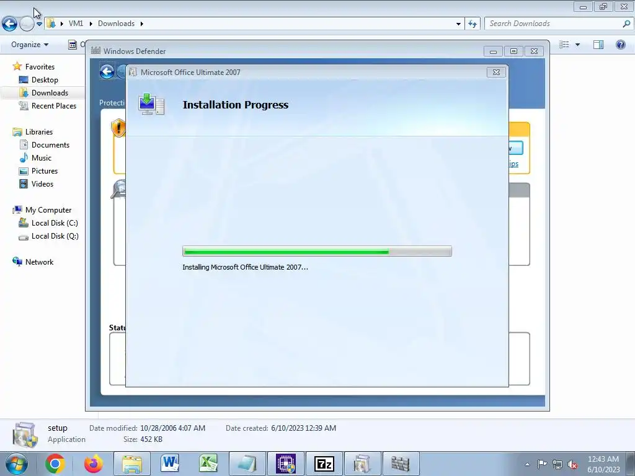Select Libraries in the navigation pane

pyautogui.click(x=39, y=132)
